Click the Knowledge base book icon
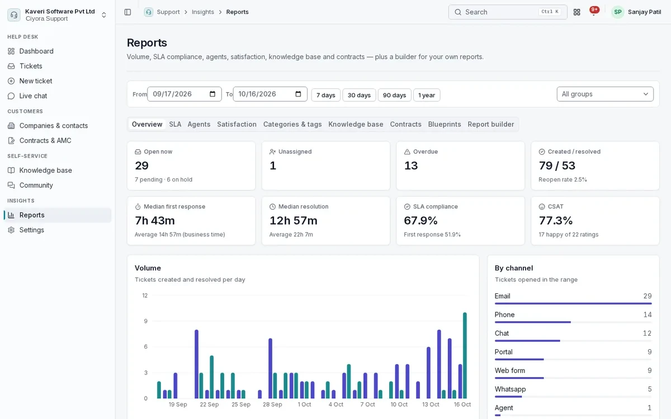 (11, 170)
